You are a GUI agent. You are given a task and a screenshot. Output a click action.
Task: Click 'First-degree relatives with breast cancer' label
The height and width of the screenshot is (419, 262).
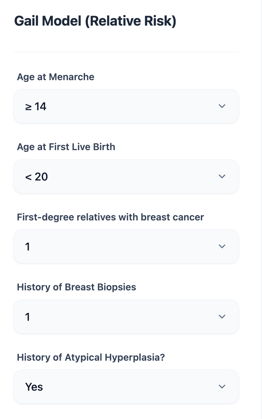pos(110,217)
